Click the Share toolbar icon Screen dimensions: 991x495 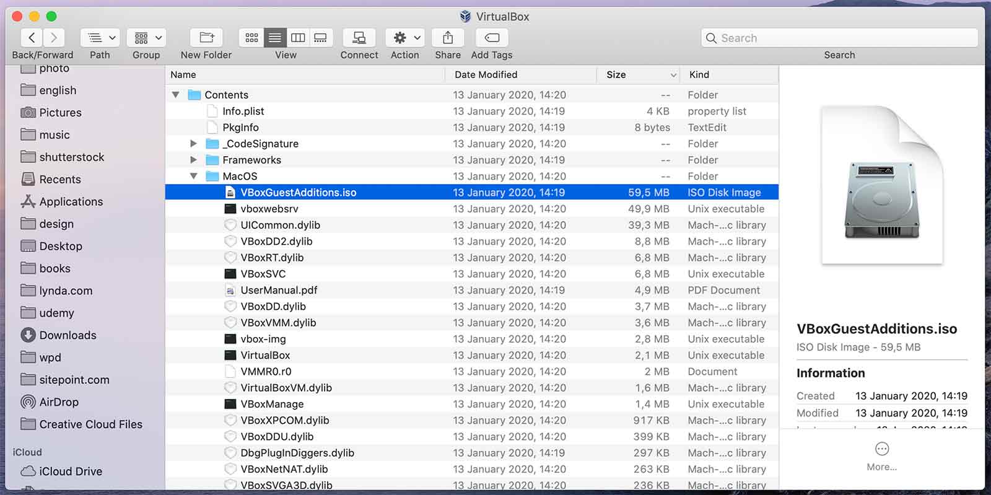pyautogui.click(x=448, y=38)
